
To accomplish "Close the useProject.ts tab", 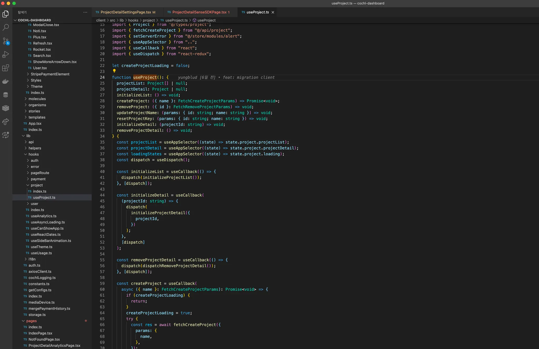I will (x=273, y=12).
